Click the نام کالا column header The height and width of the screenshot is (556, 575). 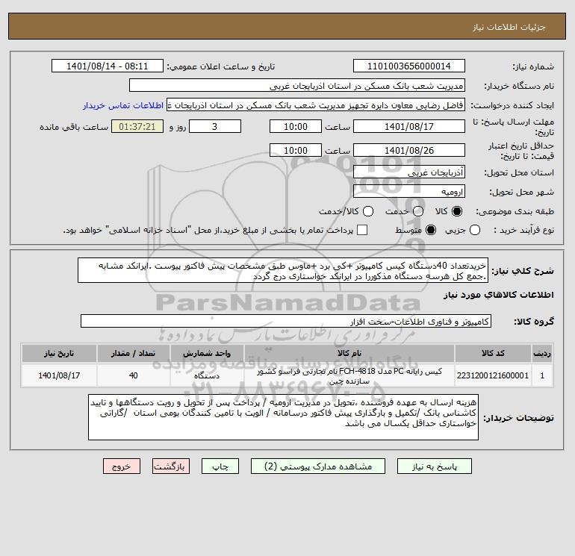click(349, 353)
